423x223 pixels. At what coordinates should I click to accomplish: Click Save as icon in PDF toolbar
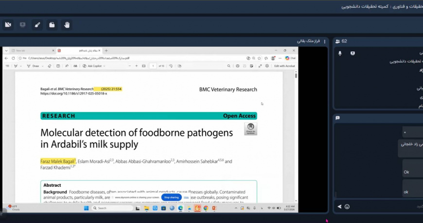click(x=251, y=66)
